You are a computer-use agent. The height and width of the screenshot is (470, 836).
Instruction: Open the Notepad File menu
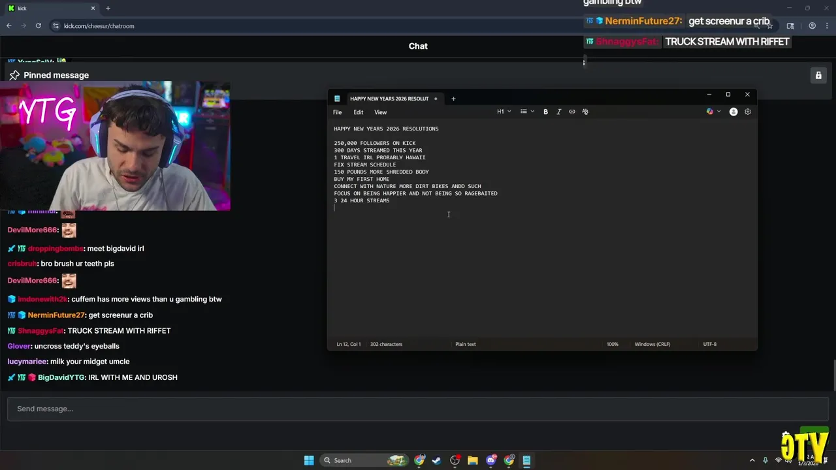[x=338, y=112]
